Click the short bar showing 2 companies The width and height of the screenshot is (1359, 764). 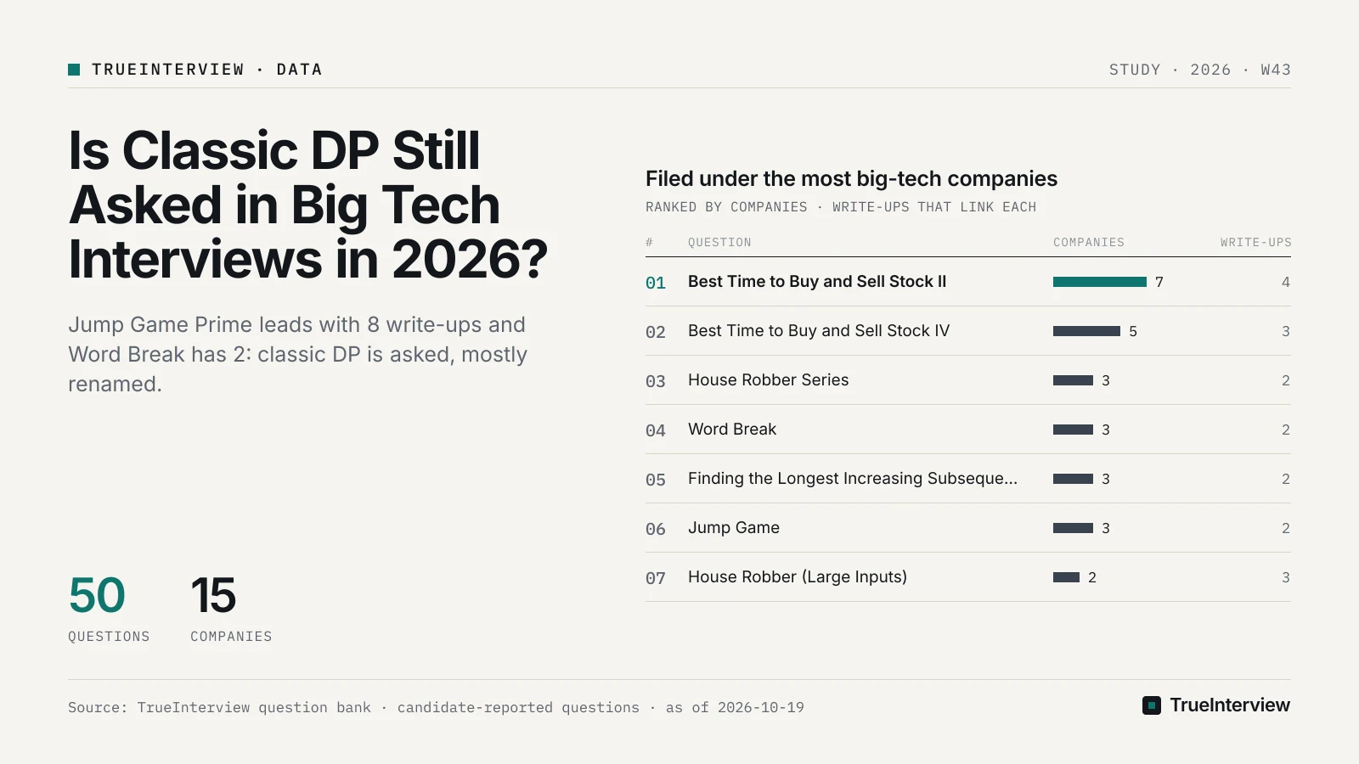[x=1066, y=577]
